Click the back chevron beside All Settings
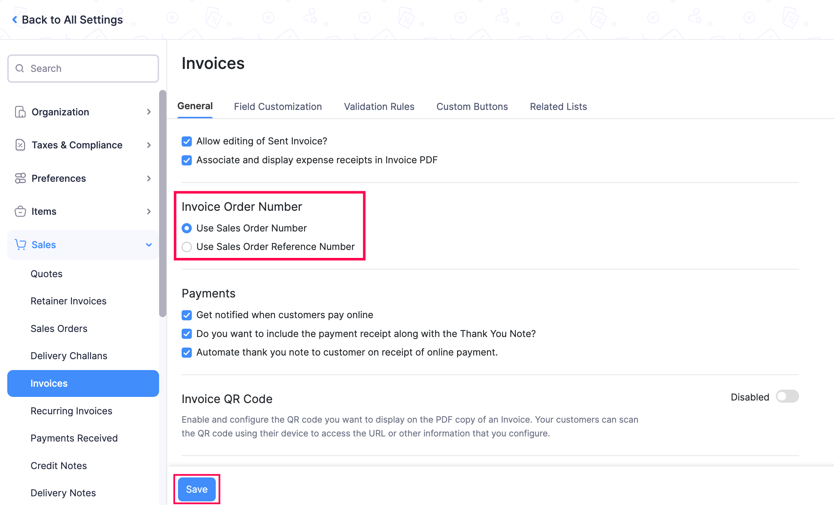The image size is (834, 505). 15,19
